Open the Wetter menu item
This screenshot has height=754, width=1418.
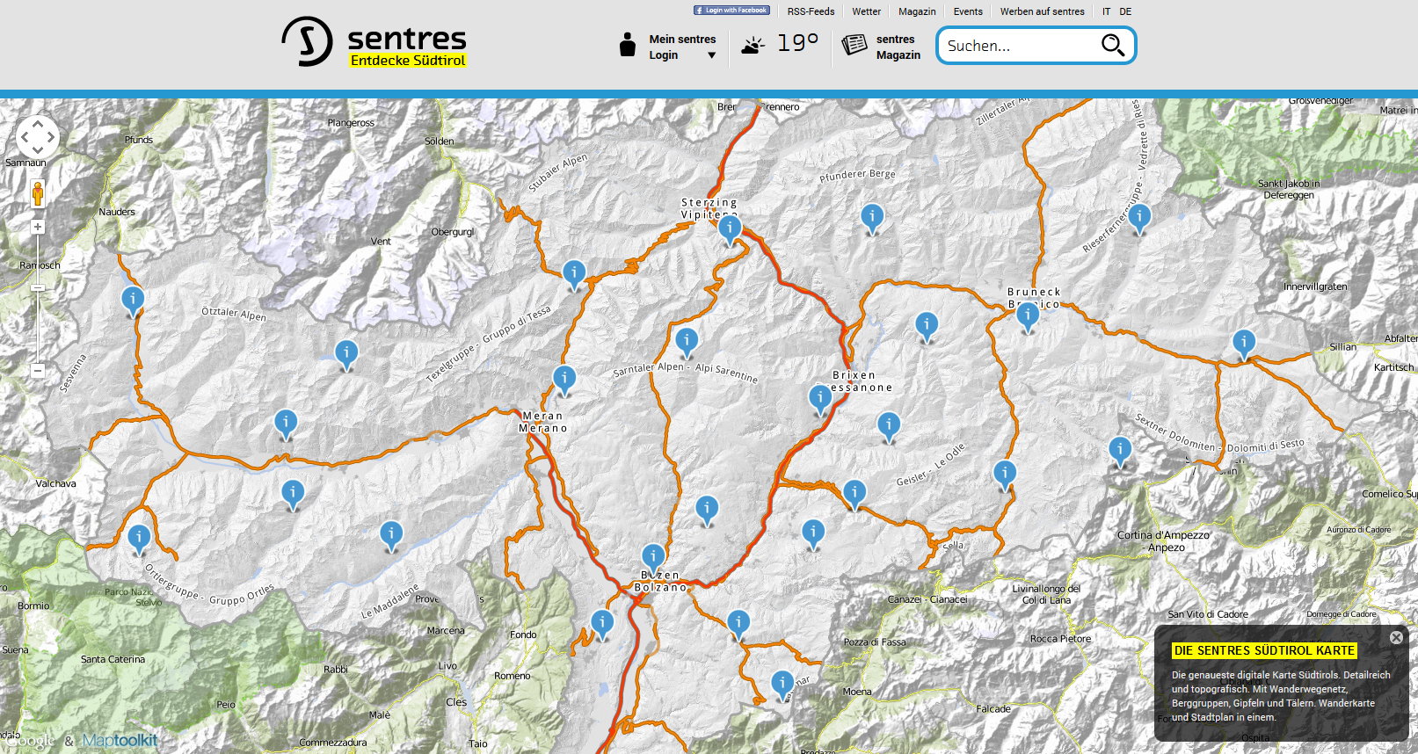(x=866, y=11)
